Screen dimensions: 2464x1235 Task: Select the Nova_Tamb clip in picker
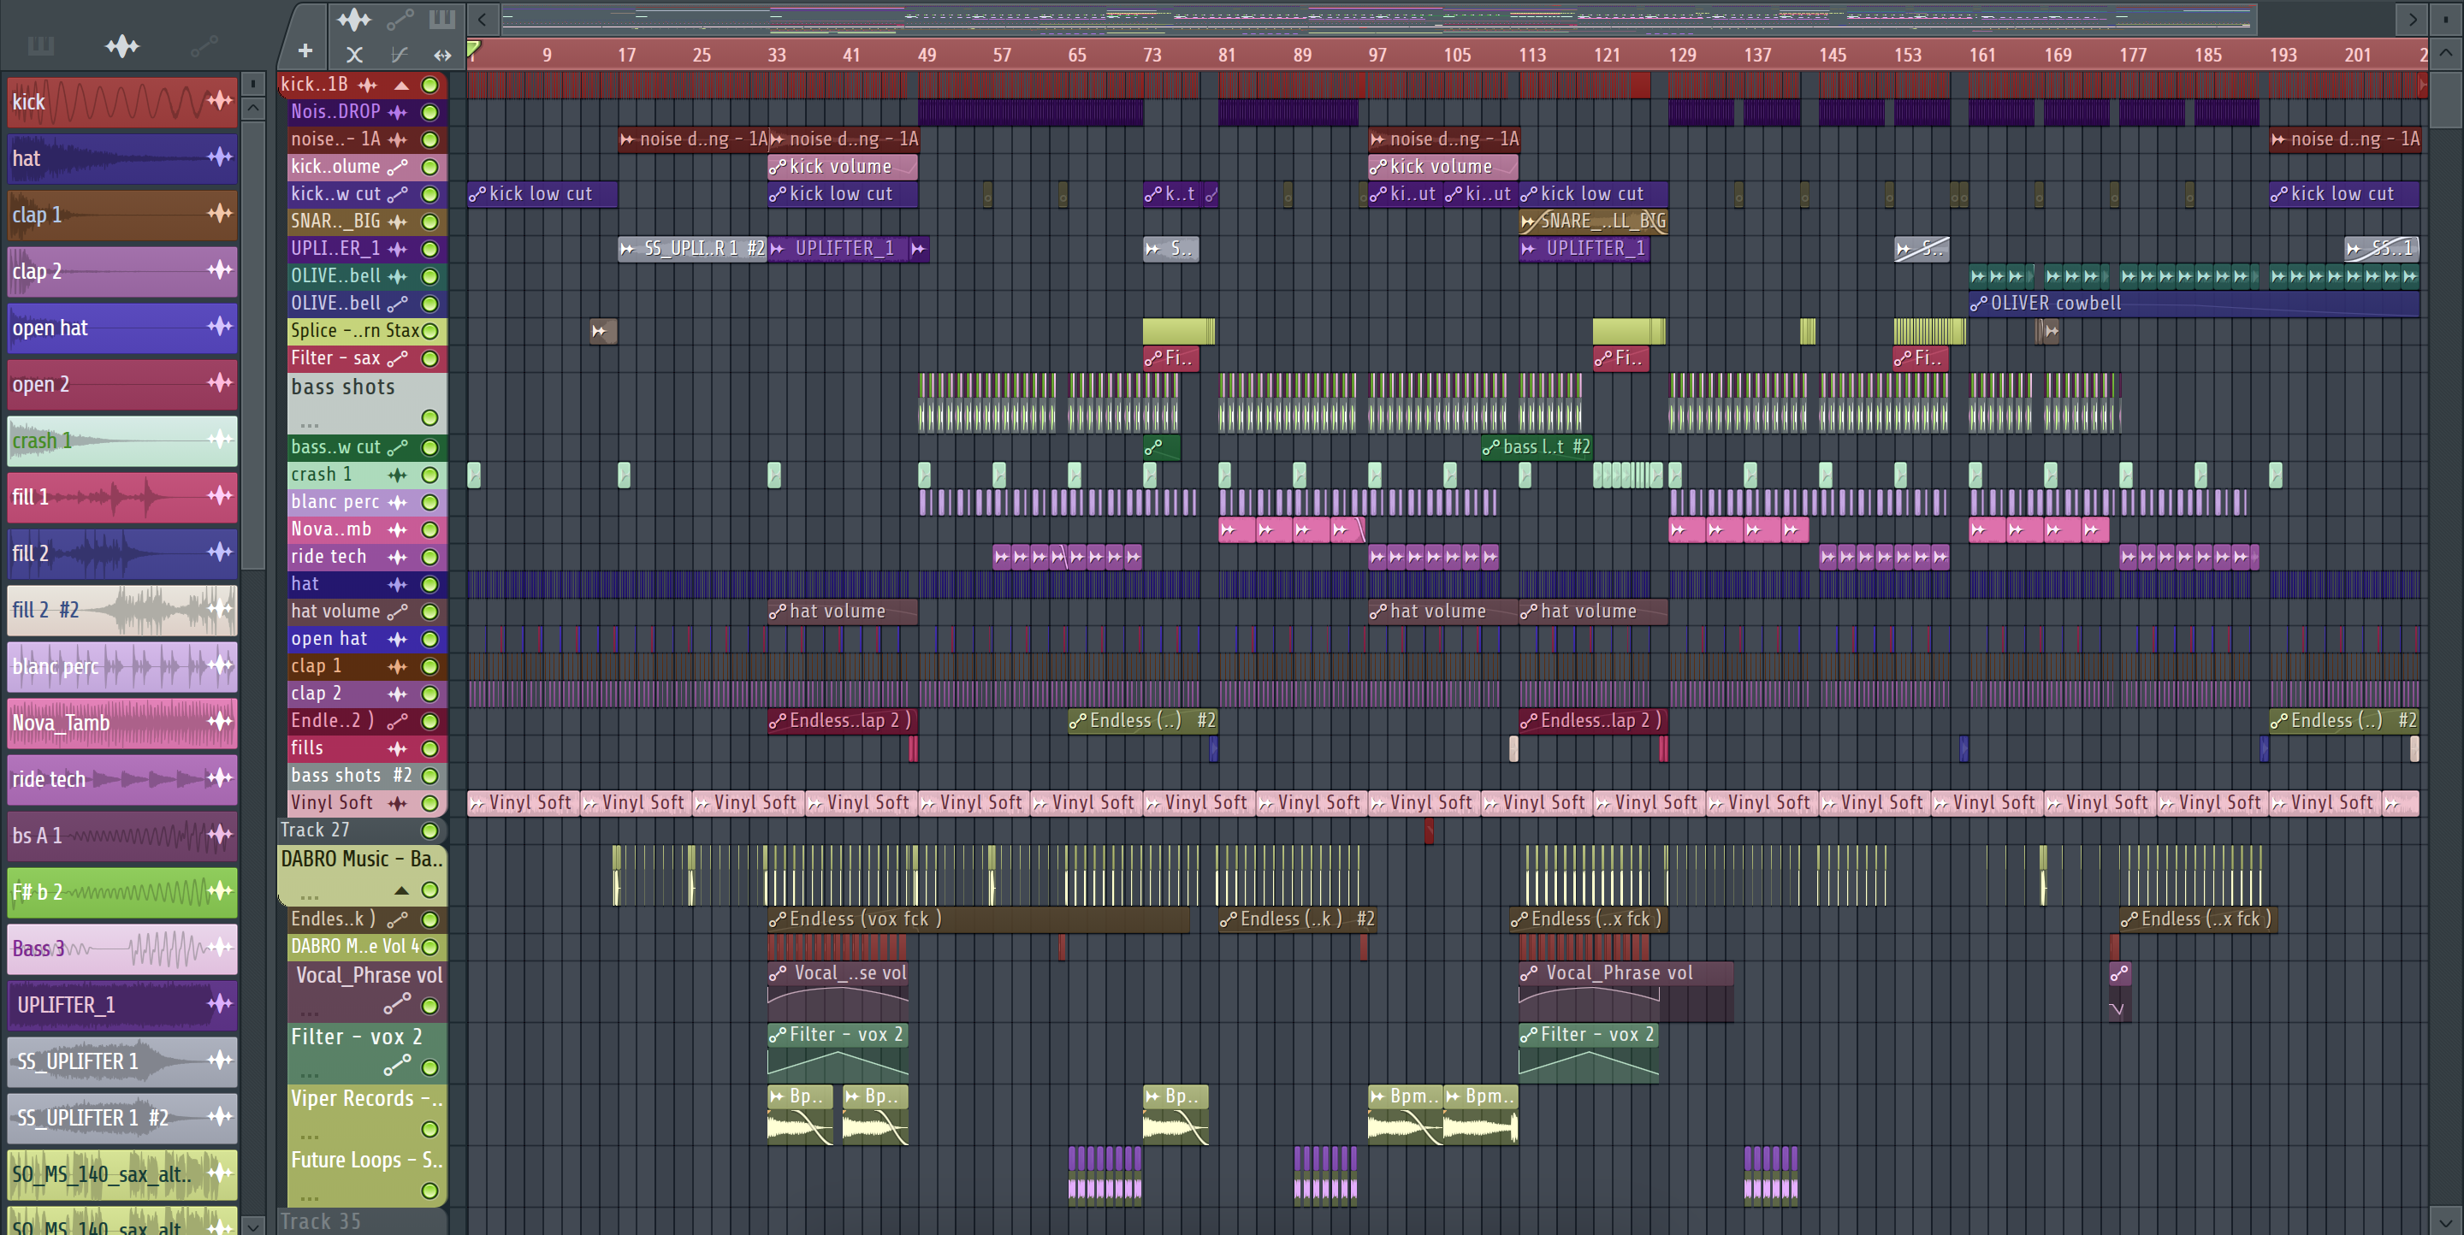point(122,723)
